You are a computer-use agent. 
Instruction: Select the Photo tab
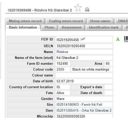(49, 28)
